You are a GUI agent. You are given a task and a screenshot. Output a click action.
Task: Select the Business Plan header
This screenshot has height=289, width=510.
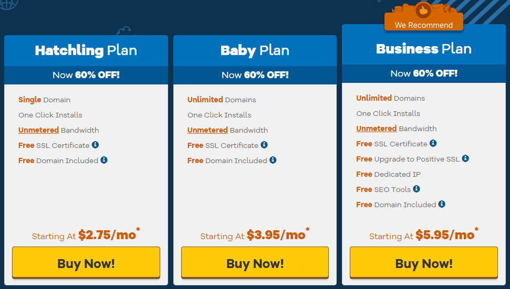click(424, 49)
